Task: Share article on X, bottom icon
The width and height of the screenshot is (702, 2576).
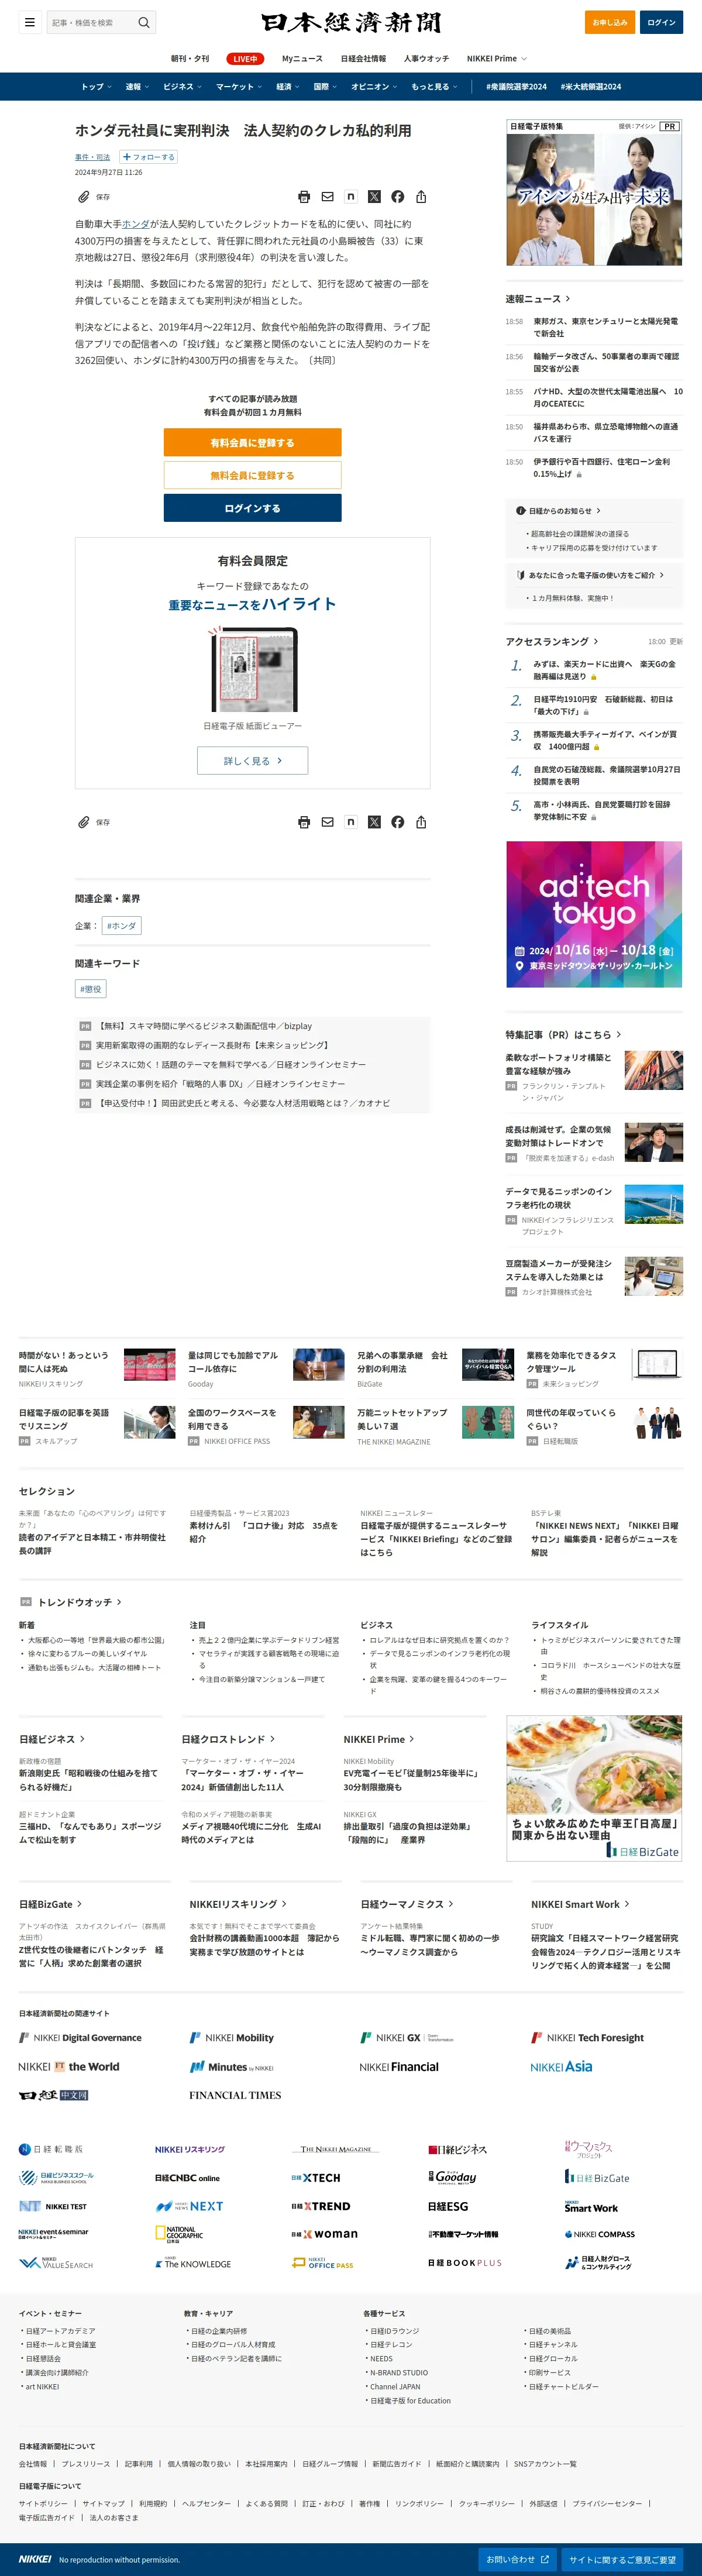Action: 374,822
